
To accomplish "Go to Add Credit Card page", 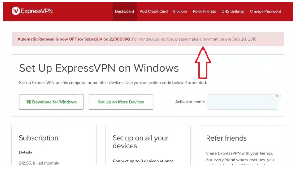I will [153, 11].
